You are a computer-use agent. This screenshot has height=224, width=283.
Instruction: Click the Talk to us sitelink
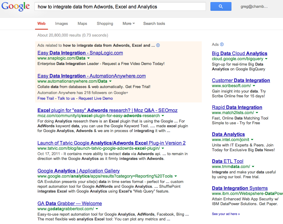pos(66,98)
